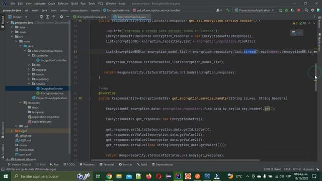Open the Navigate menu
The height and width of the screenshot is (181, 322).
[x=40, y=4]
